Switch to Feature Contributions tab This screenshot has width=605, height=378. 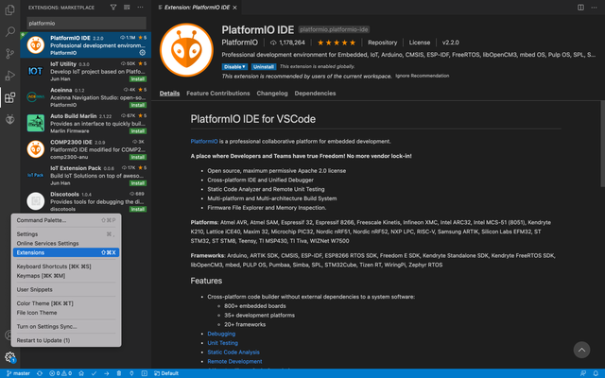click(218, 94)
